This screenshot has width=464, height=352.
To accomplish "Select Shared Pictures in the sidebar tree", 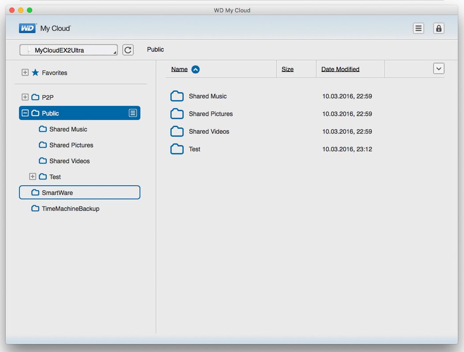I will click(71, 145).
